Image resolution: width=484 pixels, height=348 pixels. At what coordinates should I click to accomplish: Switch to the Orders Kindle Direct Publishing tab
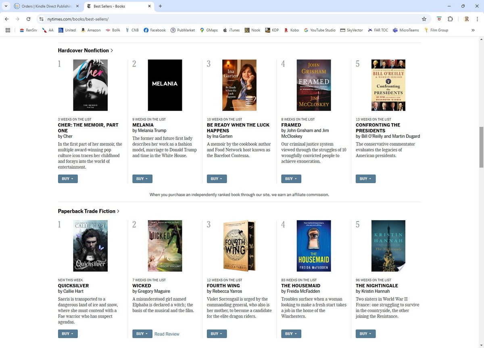(46, 6)
